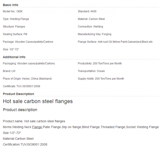
Task: Click the Model No.: OEM text
Action: [x=12, y=11]
